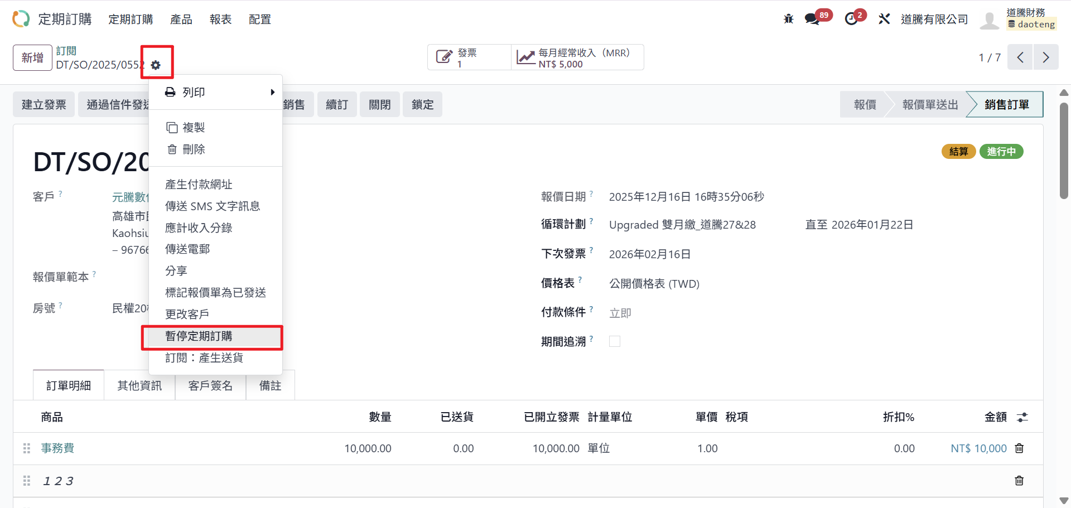1071x508 pixels.
Task: Click the 建立發票 button
Action: point(44,104)
